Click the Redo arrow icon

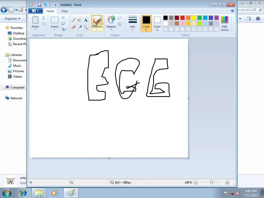(x=51, y=5)
